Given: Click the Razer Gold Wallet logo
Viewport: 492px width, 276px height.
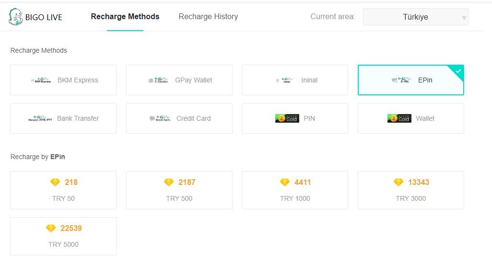Looking at the screenshot, I should [x=399, y=118].
